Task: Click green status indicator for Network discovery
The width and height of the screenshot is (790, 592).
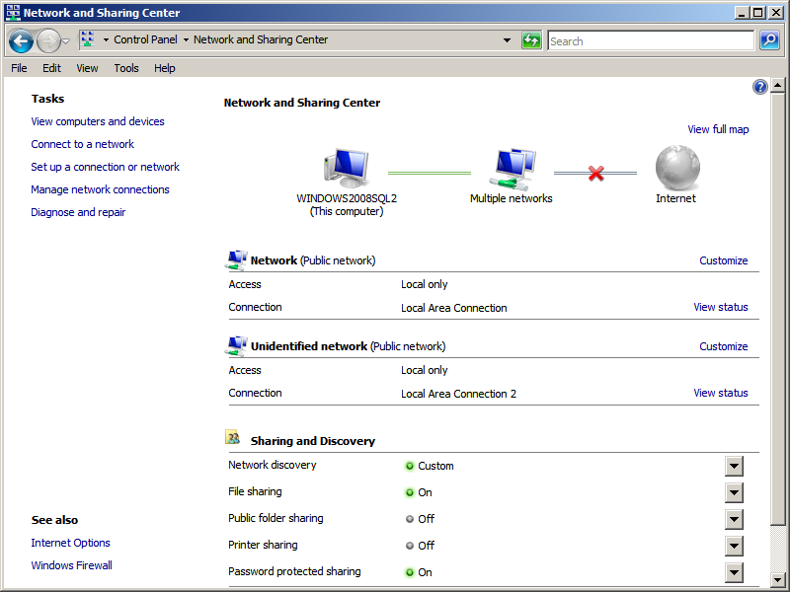Action: click(410, 466)
